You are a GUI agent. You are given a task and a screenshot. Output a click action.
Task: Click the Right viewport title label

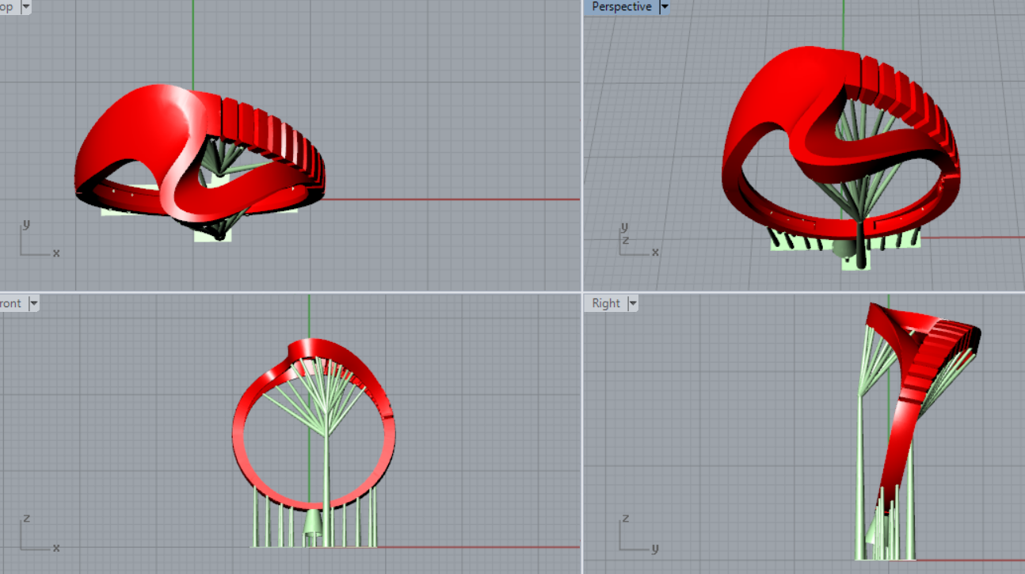tap(606, 303)
